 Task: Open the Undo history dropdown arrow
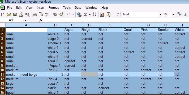[73, 15]
